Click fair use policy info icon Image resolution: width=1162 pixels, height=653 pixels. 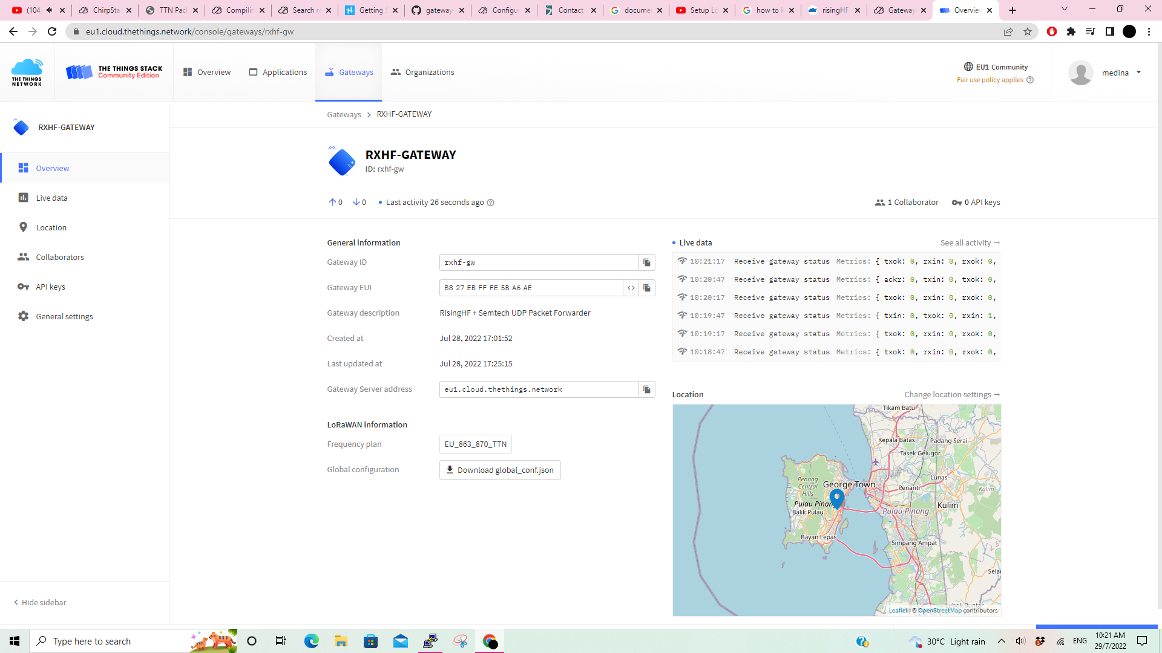click(x=1030, y=80)
